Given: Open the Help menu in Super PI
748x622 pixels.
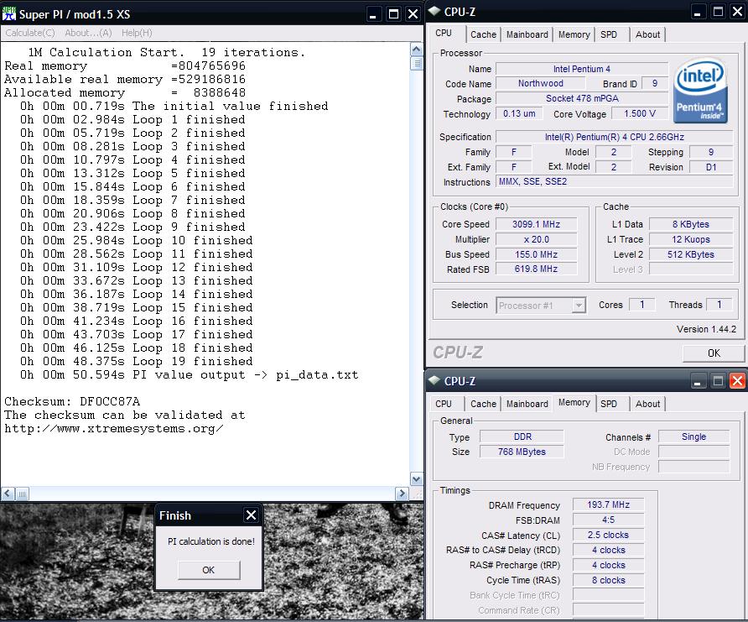Looking at the screenshot, I should pos(137,33).
